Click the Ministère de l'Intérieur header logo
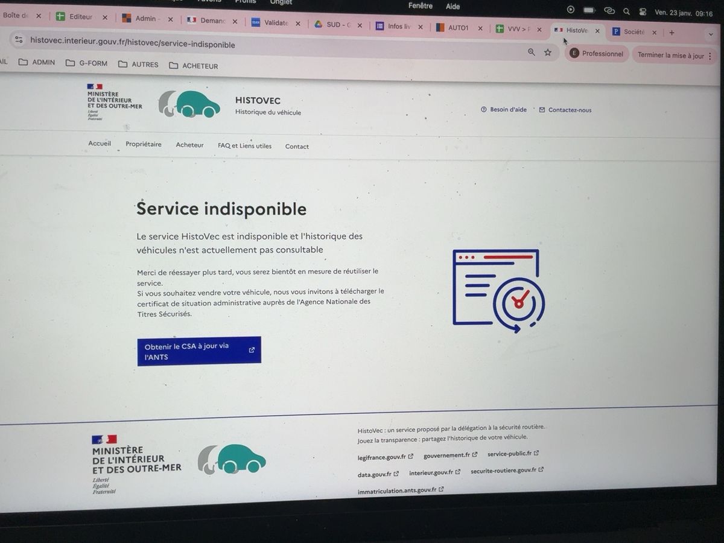 [x=115, y=102]
